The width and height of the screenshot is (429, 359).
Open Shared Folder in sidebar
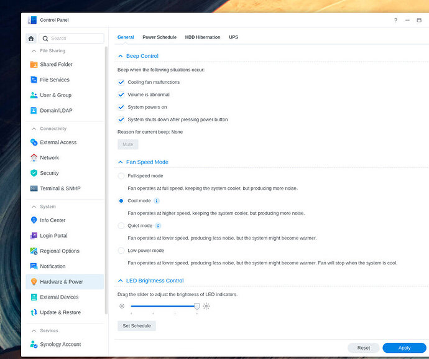click(65, 64)
